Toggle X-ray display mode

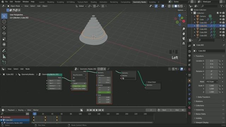pyautogui.click(x=169, y=6)
